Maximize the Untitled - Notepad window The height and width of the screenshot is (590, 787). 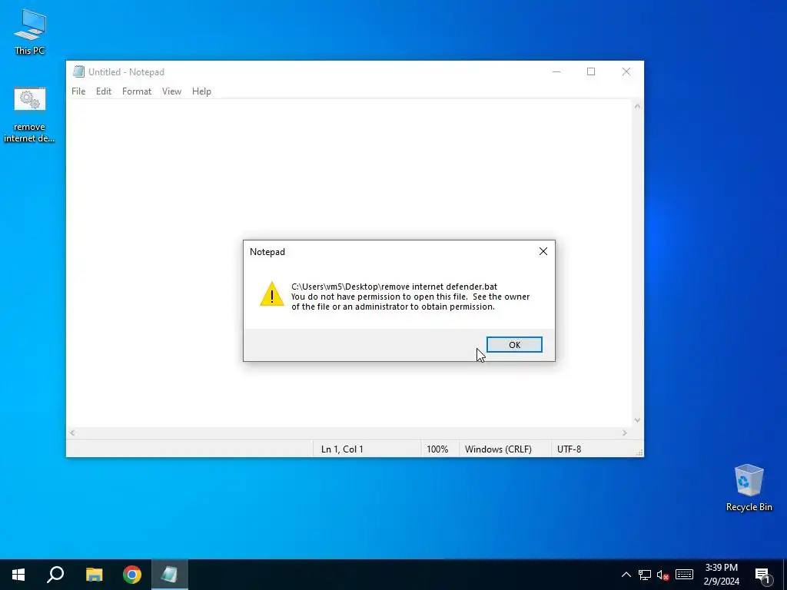click(x=591, y=71)
